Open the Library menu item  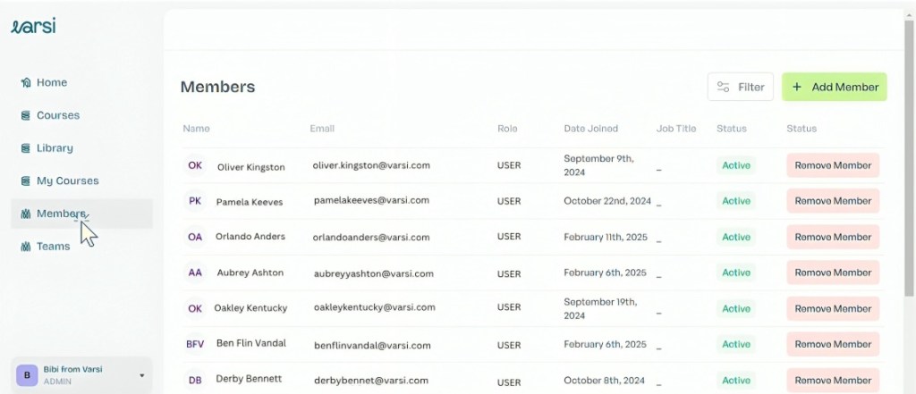tap(55, 148)
